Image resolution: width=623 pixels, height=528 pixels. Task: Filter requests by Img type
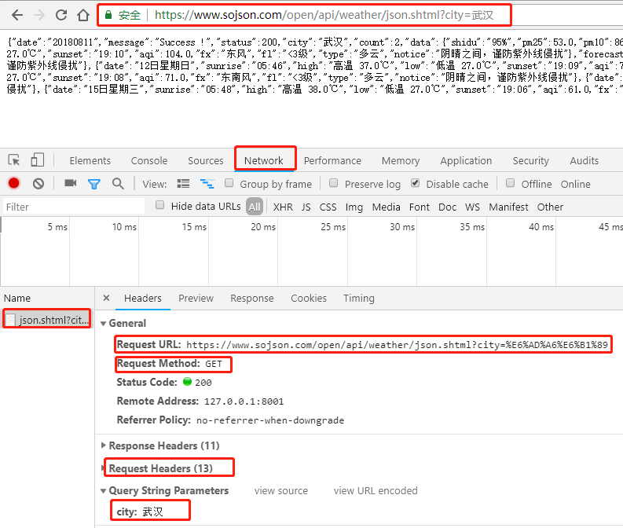354,207
